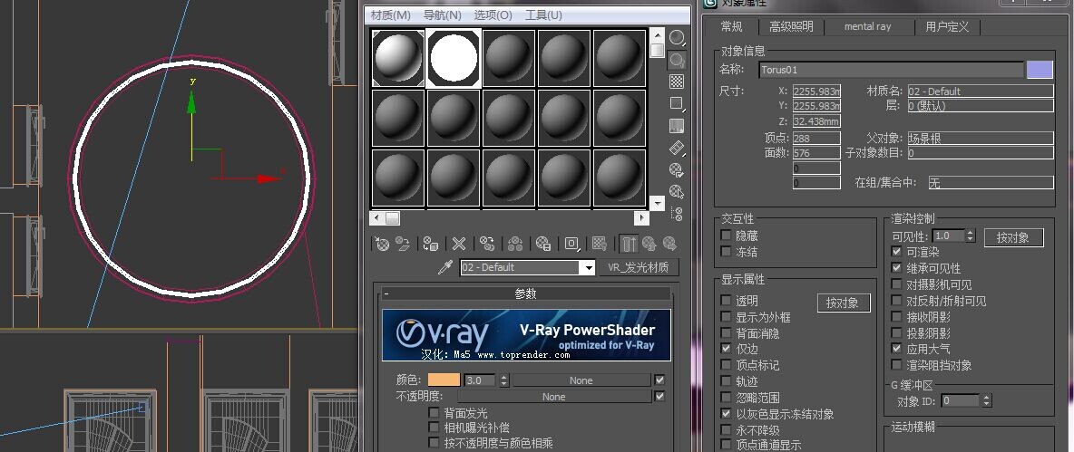Click 按对象 button in 显示属性 group

[844, 303]
